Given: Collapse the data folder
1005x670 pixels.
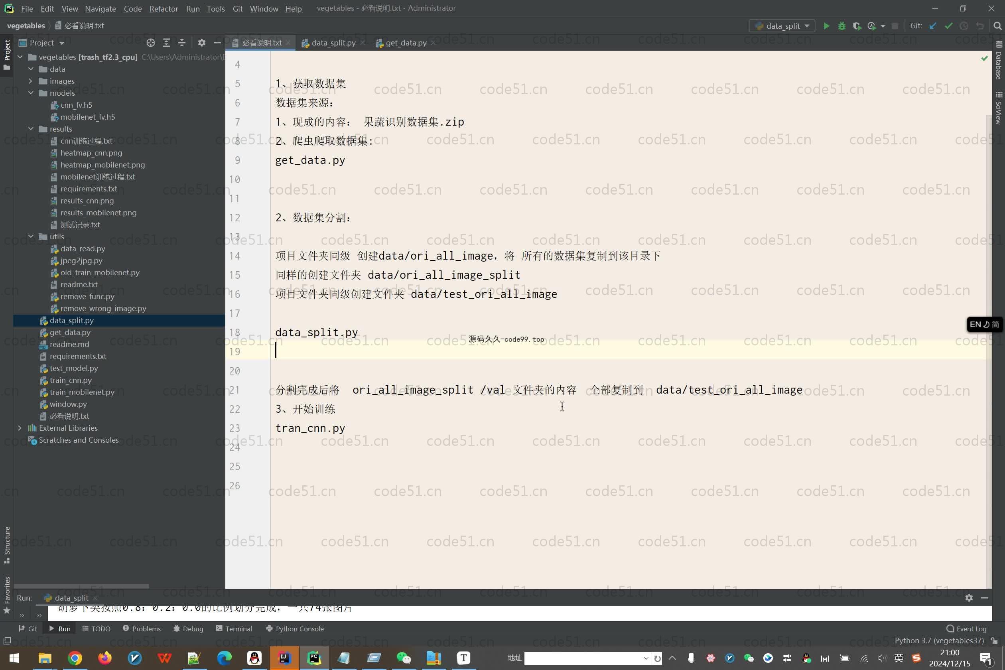Looking at the screenshot, I should pos(31,69).
